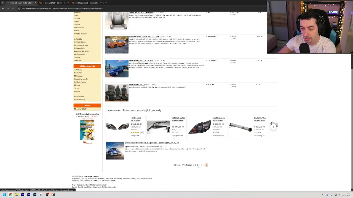
Task: Open Autorádia category in the sidebar
Action: [x=78, y=39]
